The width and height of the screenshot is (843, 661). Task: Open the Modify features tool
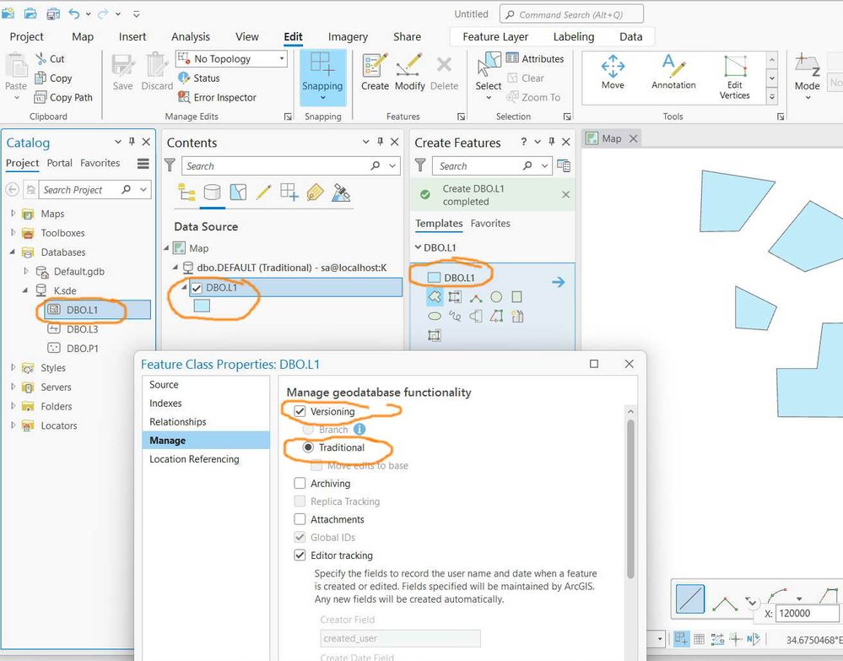409,72
